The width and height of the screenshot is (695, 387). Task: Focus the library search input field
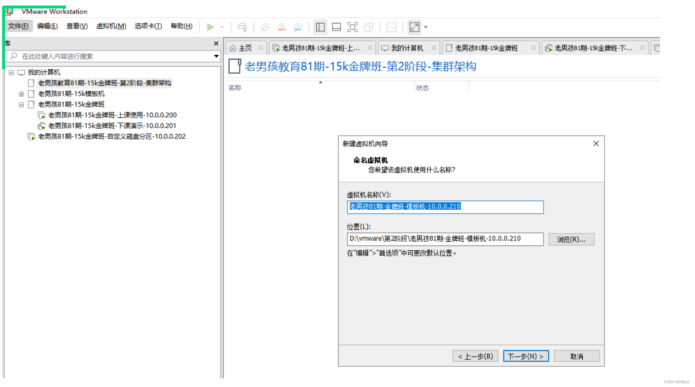112,56
